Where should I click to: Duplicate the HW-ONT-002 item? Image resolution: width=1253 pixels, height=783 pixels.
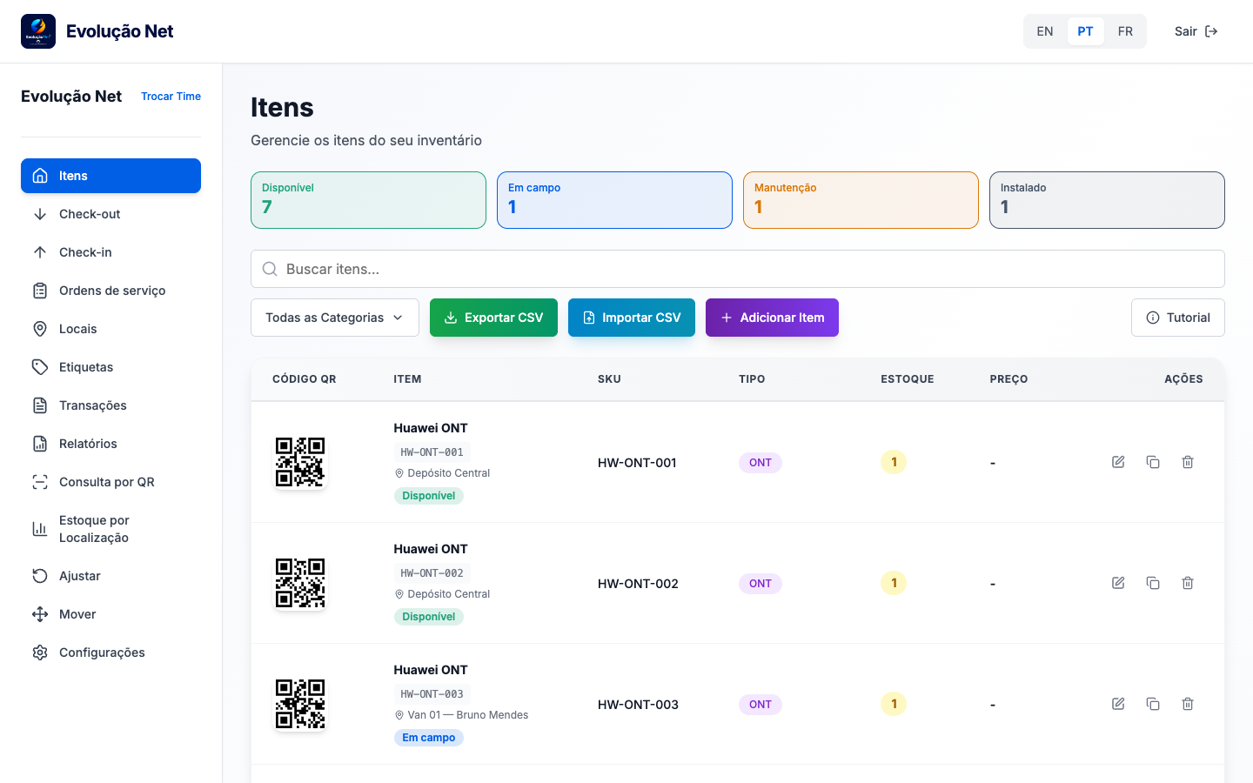[1153, 583]
